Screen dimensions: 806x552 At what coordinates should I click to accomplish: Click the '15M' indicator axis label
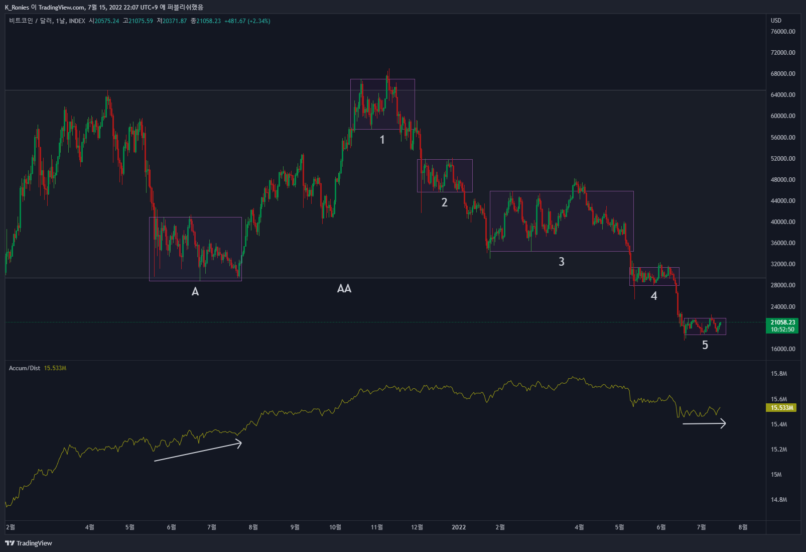[776, 475]
